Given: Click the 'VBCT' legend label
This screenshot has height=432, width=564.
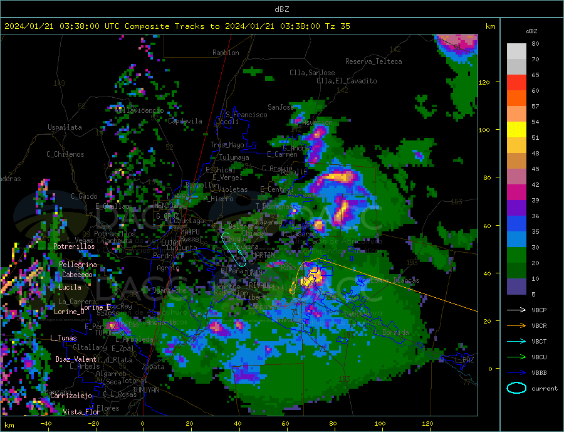Looking at the screenshot, I should [539, 341].
